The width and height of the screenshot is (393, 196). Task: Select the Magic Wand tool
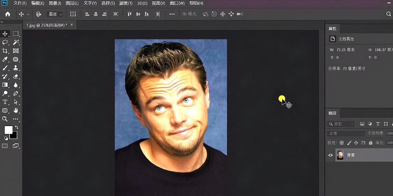click(16, 42)
